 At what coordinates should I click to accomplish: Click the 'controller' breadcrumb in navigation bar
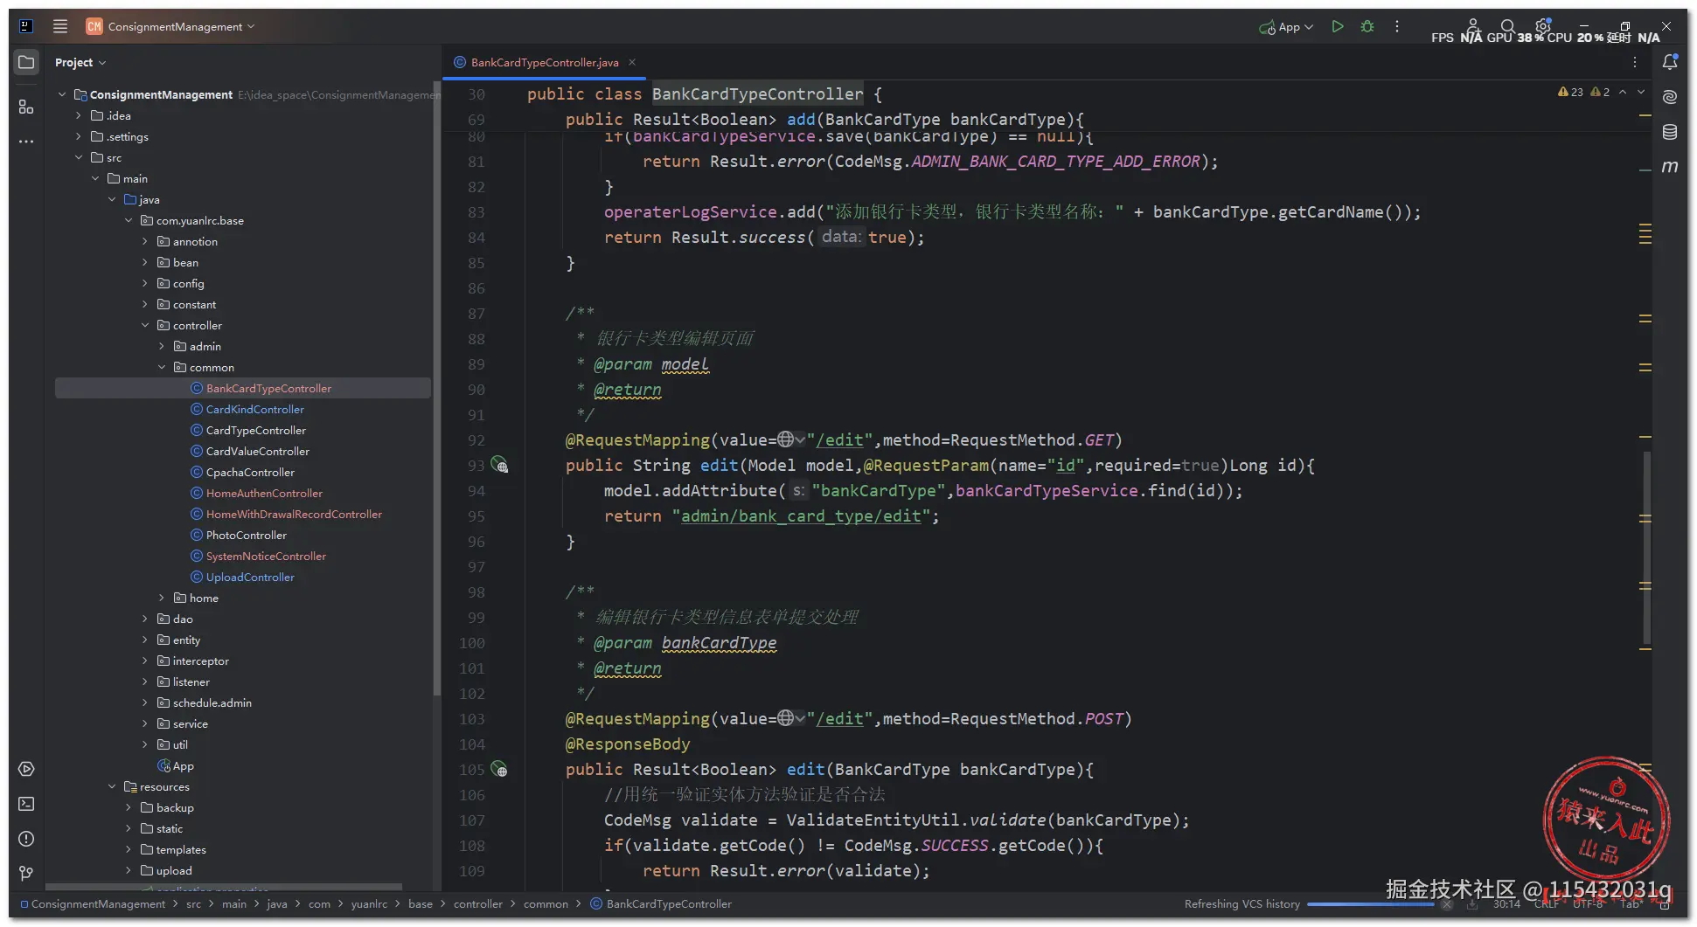tap(477, 903)
